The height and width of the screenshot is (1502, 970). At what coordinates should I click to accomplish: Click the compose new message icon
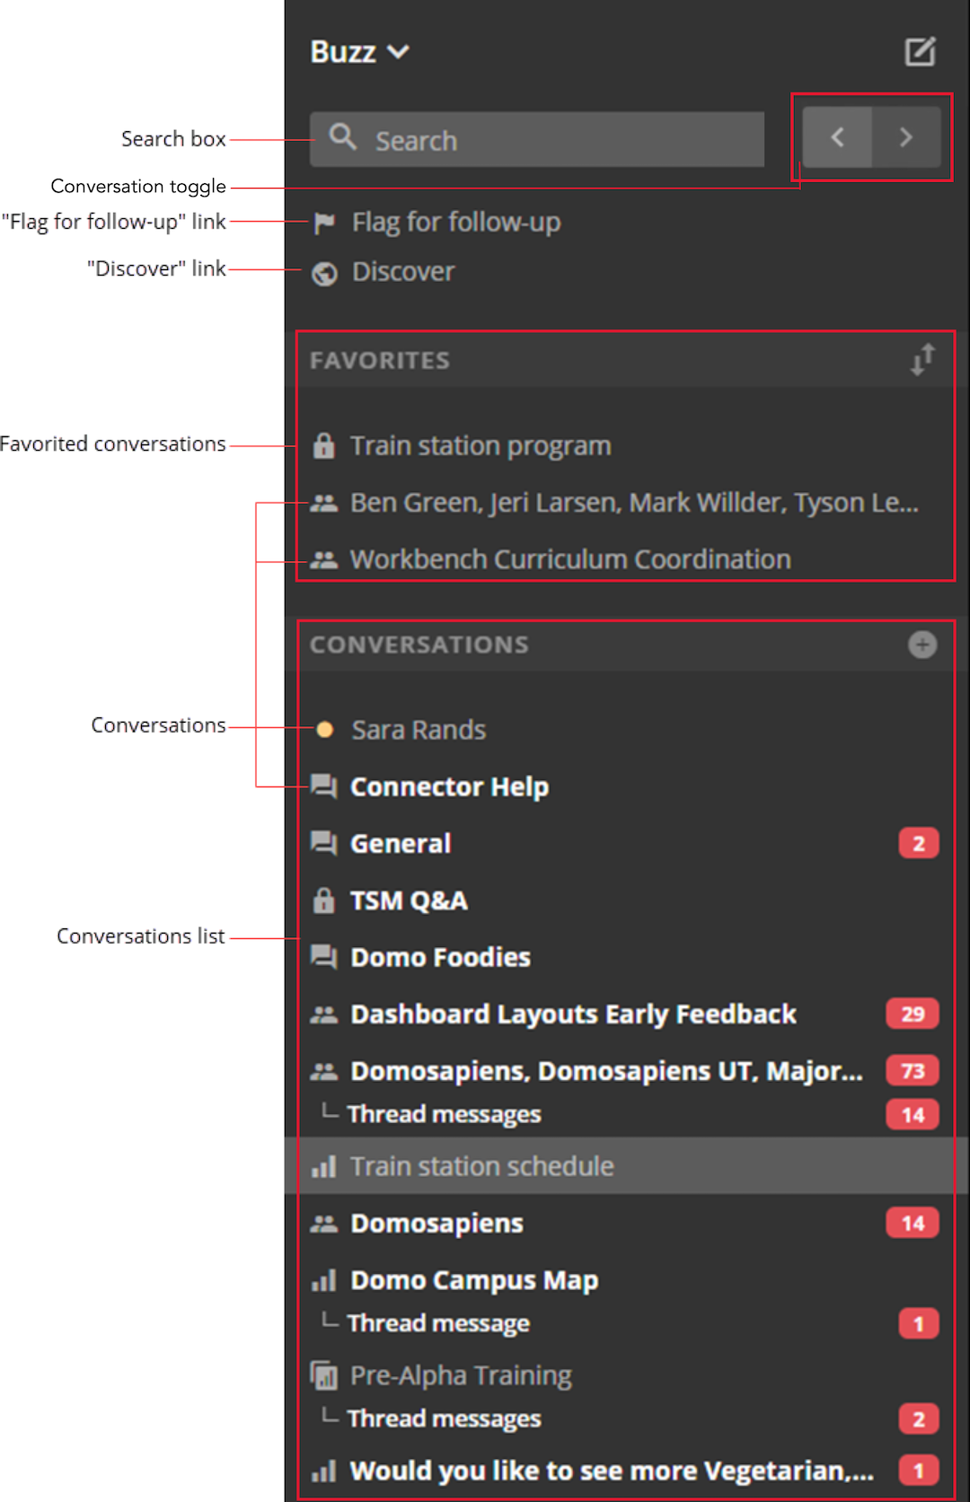coord(920,52)
